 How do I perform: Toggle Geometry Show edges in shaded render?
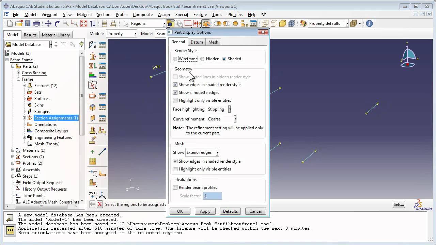(x=175, y=85)
